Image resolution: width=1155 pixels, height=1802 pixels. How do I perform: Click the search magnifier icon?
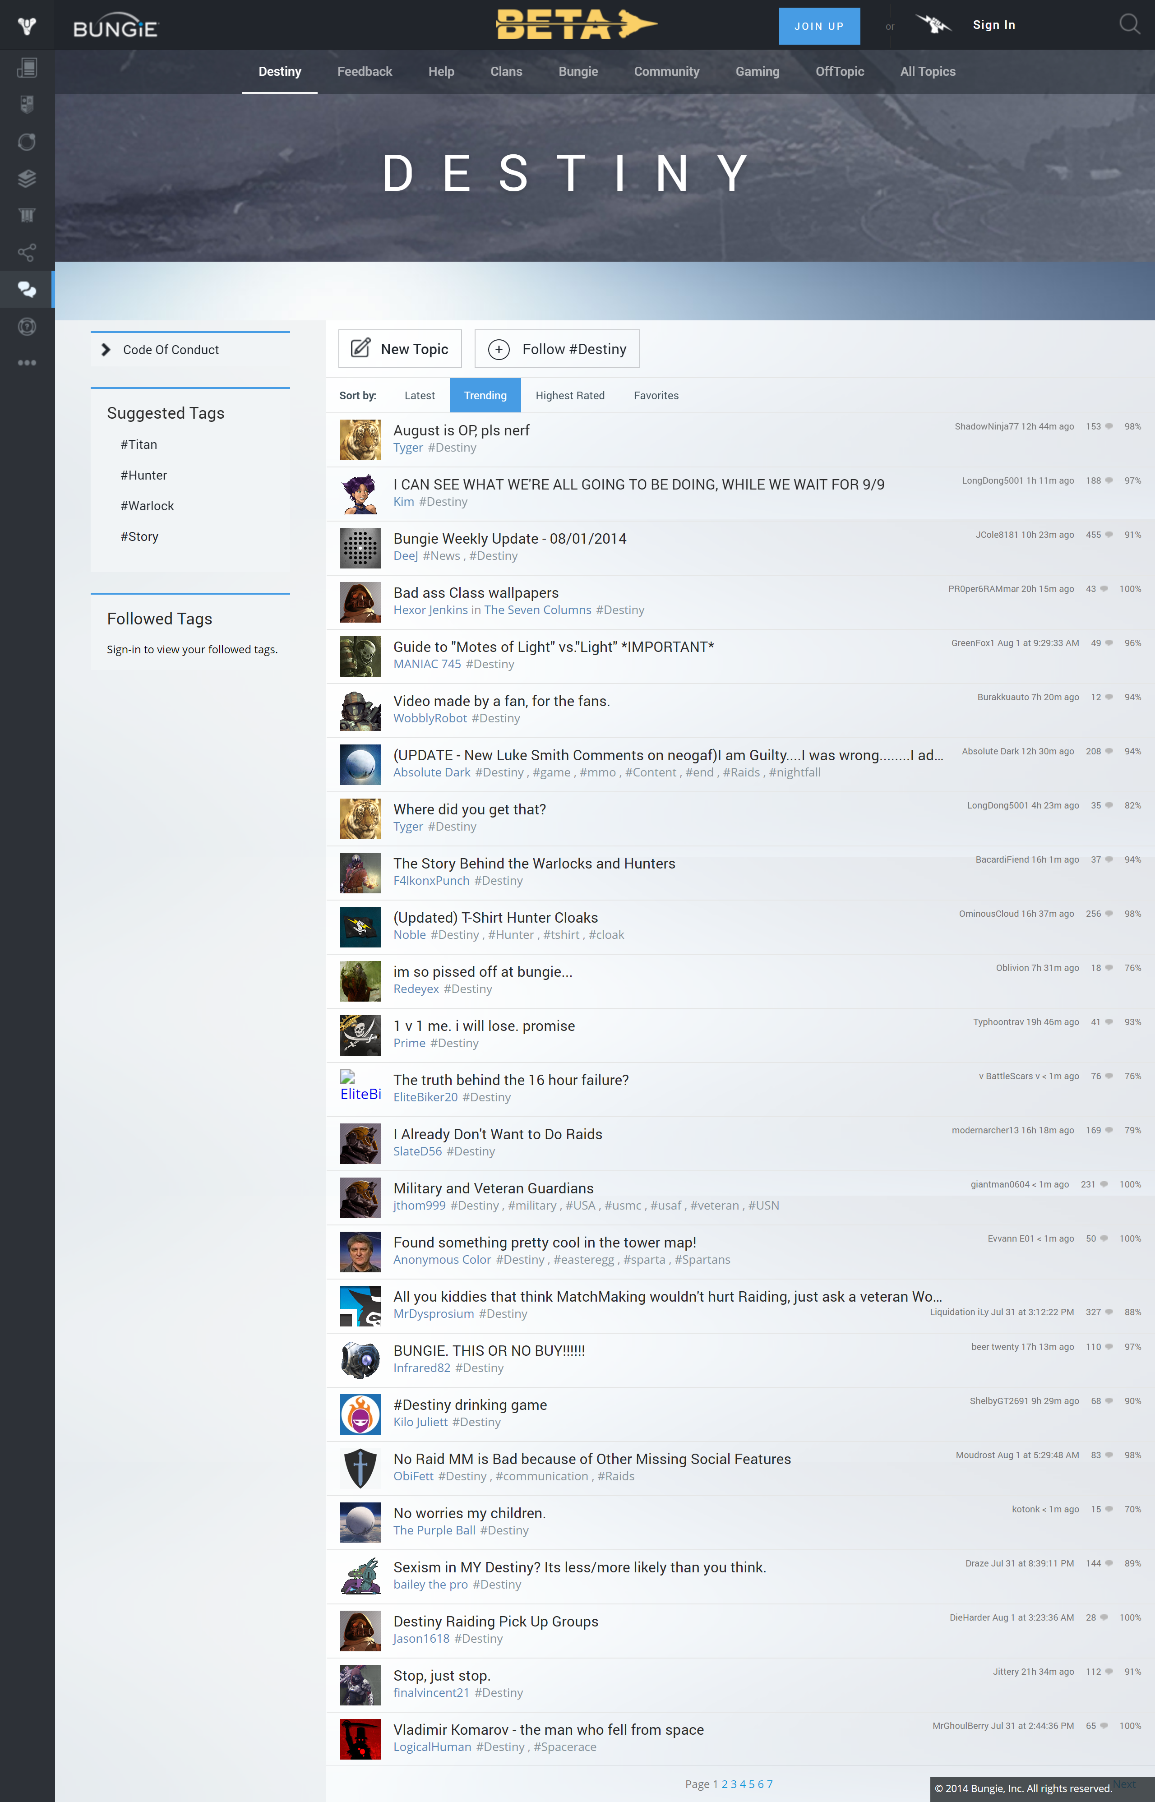click(x=1129, y=25)
